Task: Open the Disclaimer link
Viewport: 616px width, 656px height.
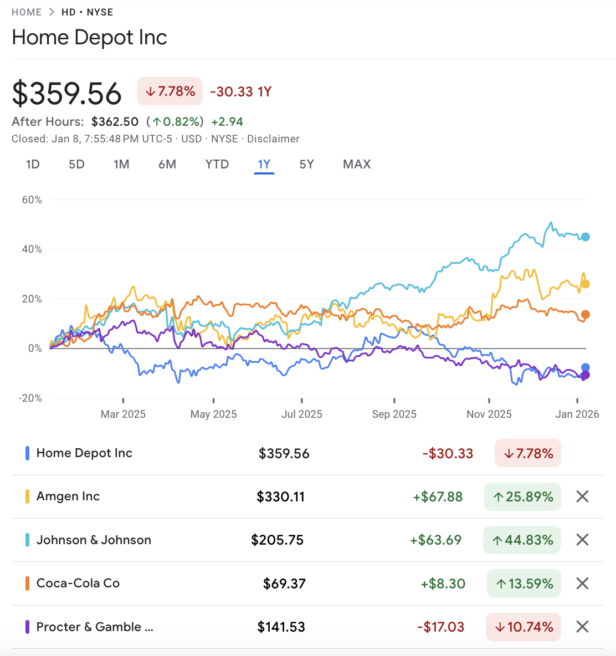Action: click(273, 139)
